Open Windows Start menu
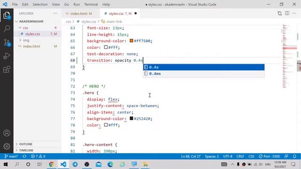Screen dimensions: 301x169 tap(5, 164)
